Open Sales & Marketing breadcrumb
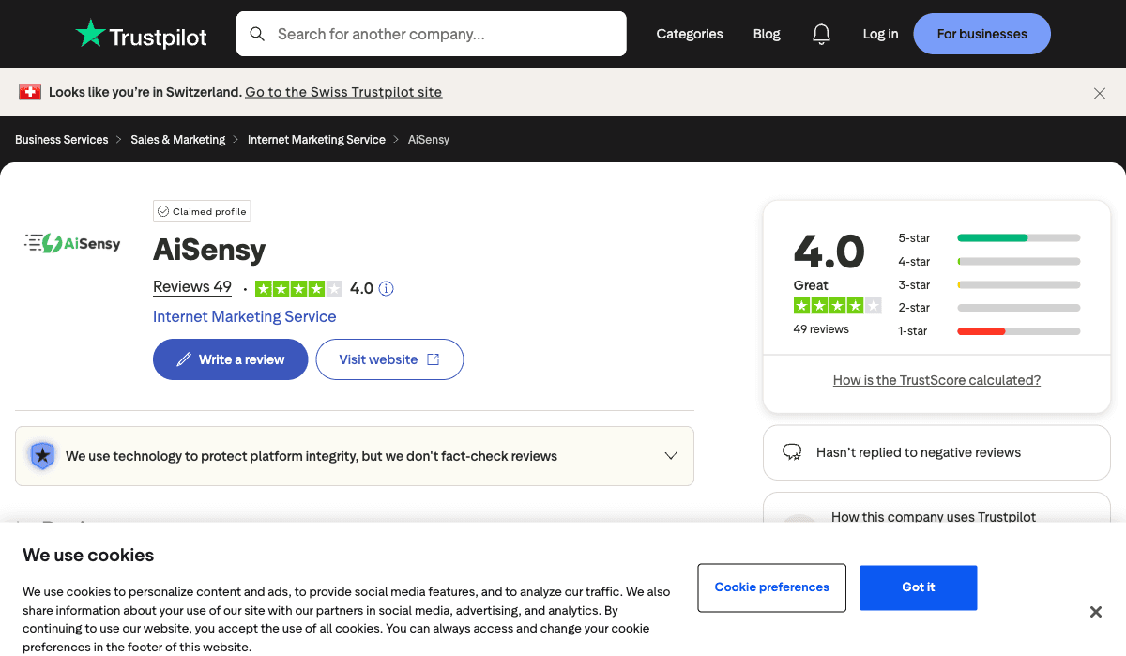Screen dimensions: 1126x656 178,140
